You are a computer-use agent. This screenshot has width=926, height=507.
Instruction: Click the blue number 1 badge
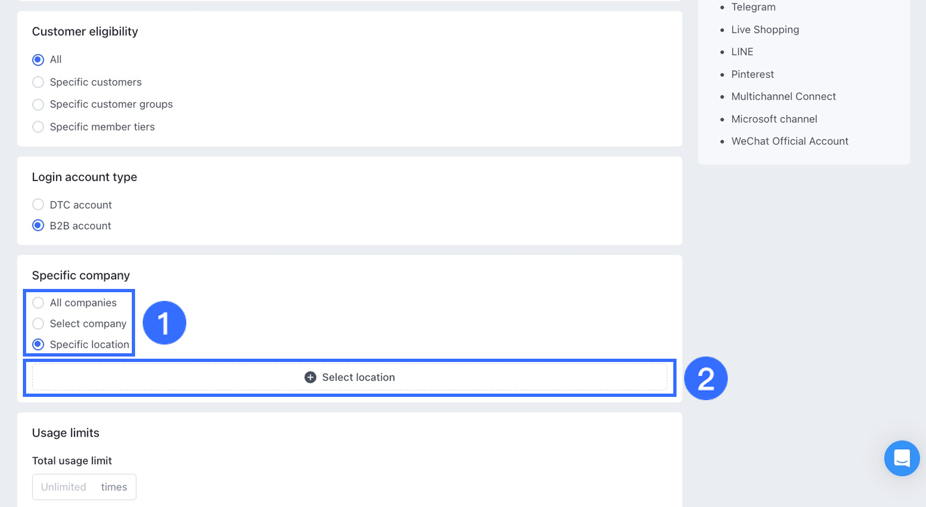pyautogui.click(x=164, y=323)
